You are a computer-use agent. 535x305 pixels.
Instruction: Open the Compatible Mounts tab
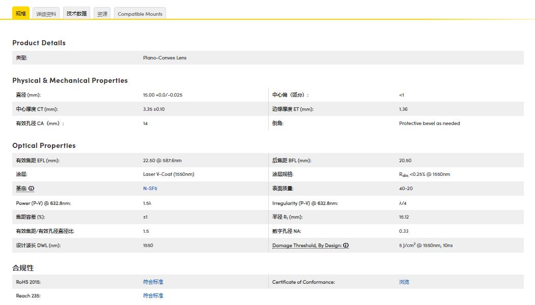click(x=140, y=14)
